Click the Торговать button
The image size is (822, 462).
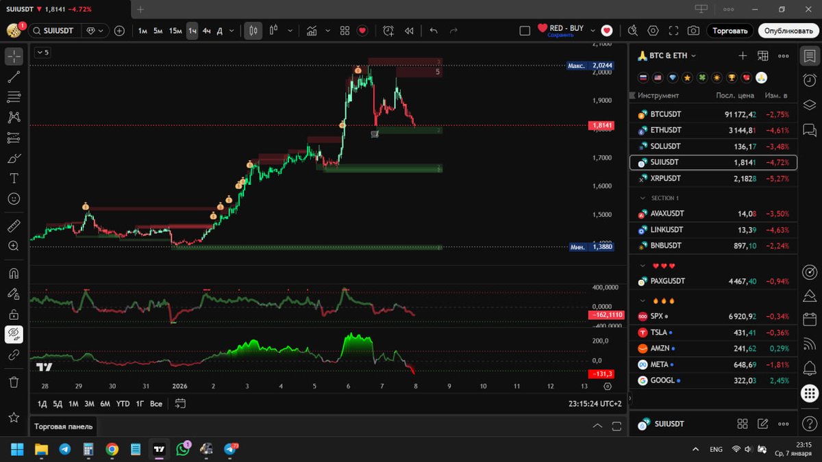click(730, 31)
